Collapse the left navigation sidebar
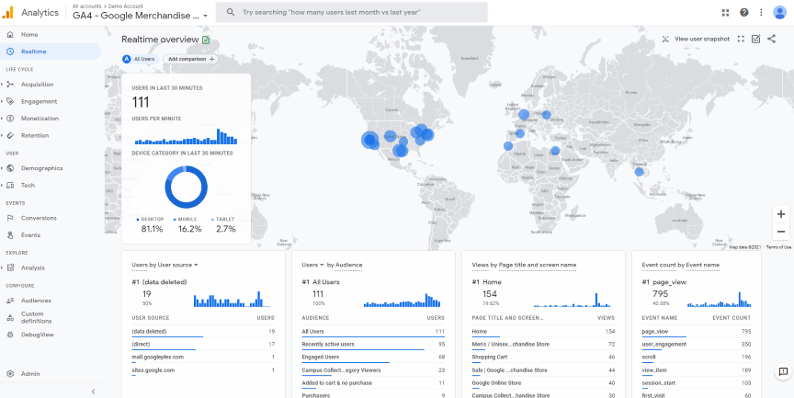Image resolution: width=794 pixels, height=398 pixels. pyautogui.click(x=92, y=392)
